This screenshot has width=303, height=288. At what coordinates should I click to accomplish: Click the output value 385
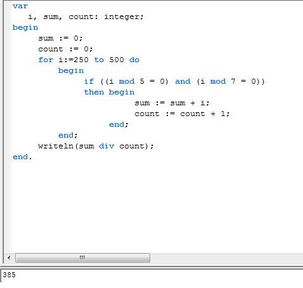pos(9,275)
